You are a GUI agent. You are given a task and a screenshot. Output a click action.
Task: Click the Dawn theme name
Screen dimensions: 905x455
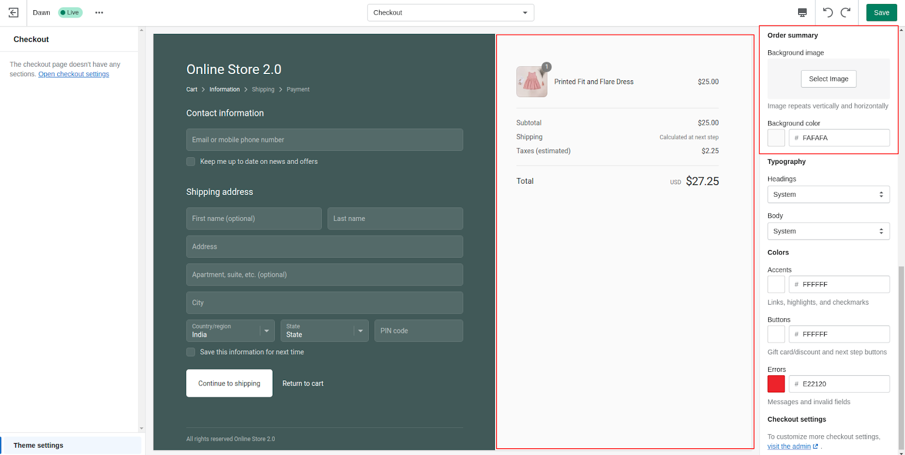click(41, 12)
